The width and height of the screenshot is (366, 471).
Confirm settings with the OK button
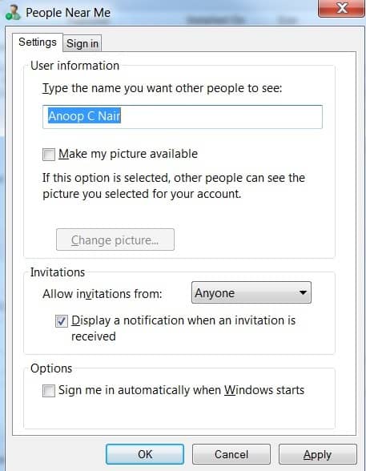tap(145, 454)
